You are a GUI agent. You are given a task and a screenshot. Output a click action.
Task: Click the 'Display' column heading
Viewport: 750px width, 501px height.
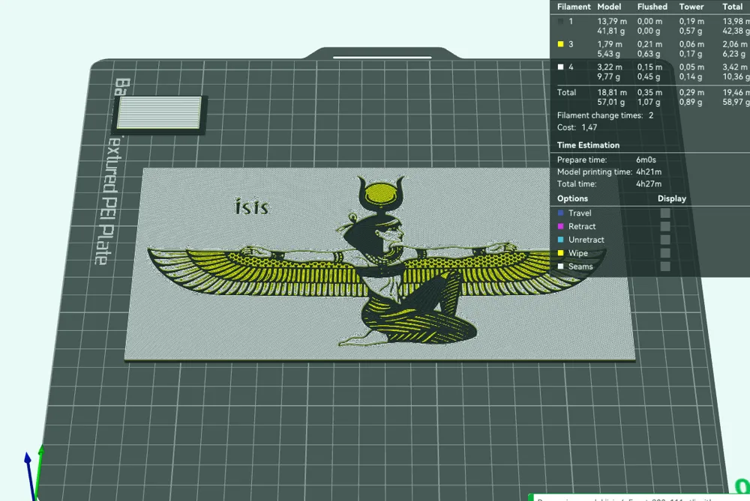tap(671, 198)
